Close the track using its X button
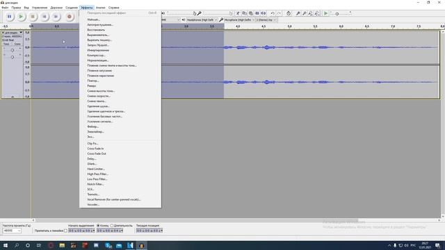This screenshot has height=250, width=445. pos(3,33)
